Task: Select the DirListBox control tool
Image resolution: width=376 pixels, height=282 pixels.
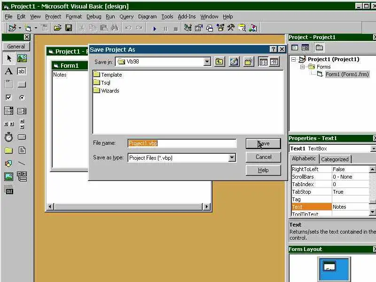Action: tap(9, 150)
